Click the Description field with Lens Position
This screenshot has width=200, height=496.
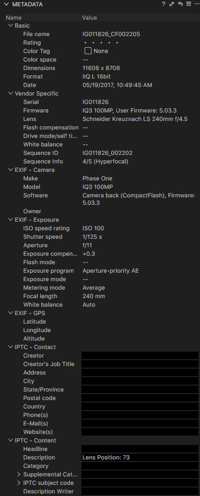pos(140,457)
